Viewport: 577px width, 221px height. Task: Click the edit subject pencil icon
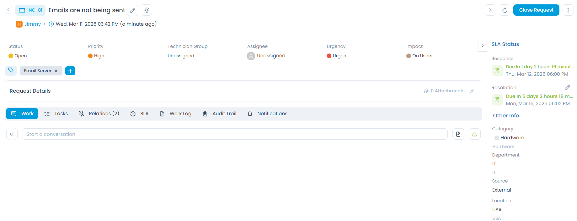pos(132,10)
